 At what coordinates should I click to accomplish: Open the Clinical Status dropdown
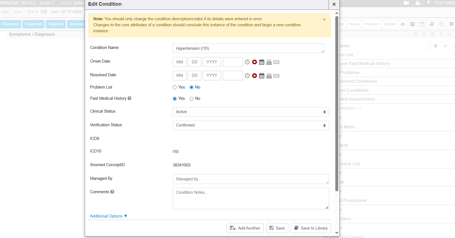pos(251,112)
